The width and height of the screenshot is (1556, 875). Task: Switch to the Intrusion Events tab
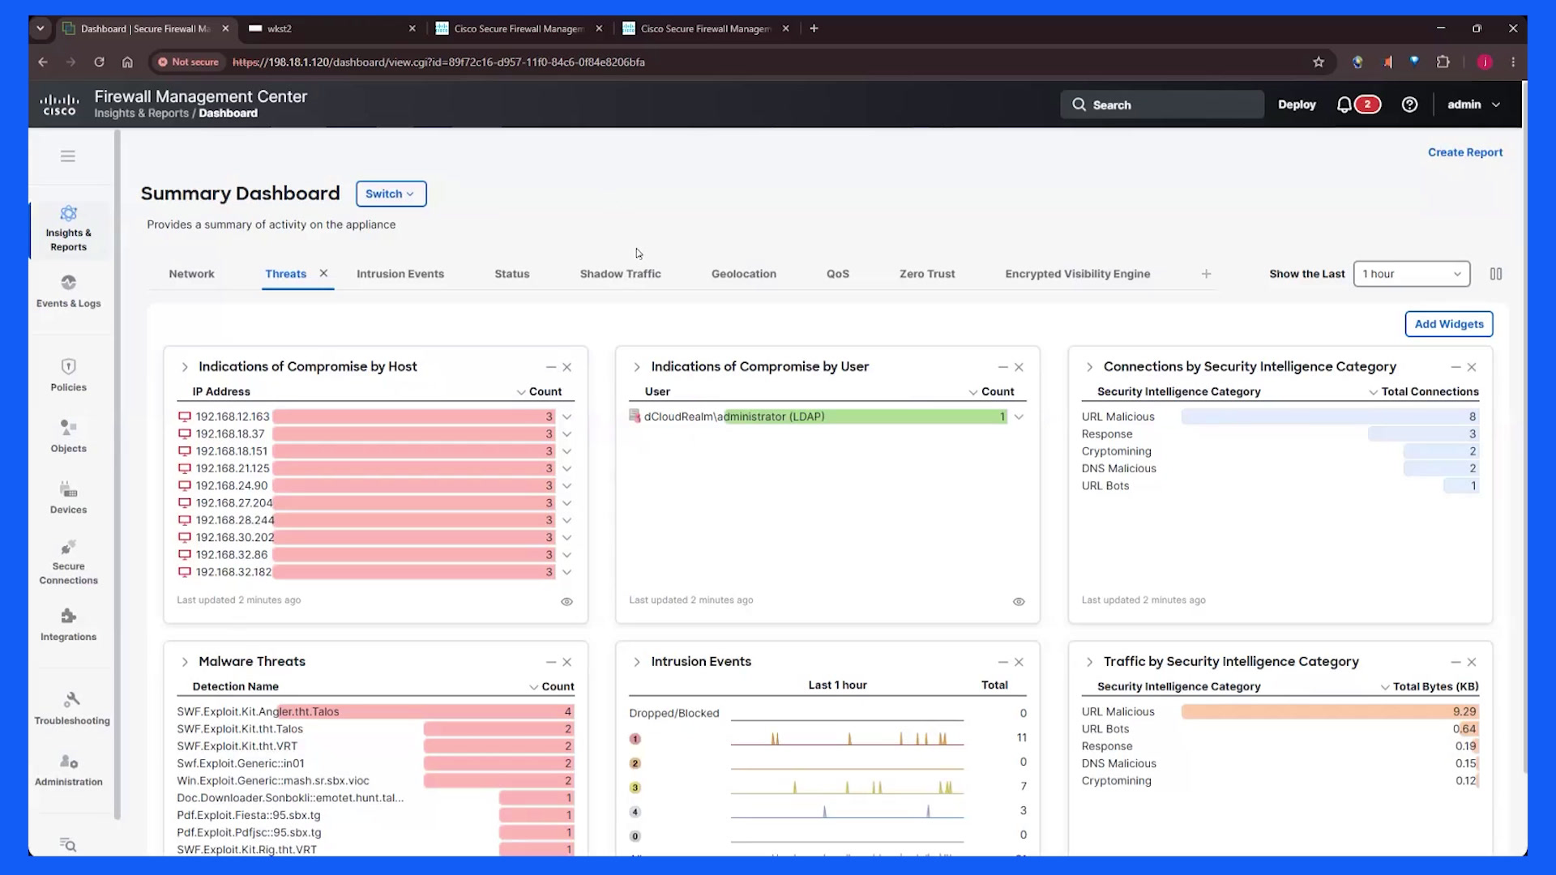(x=400, y=274)
